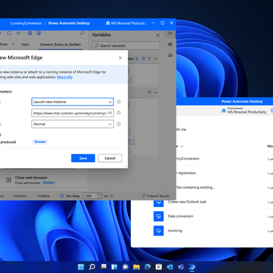The height and width of the screenshot is (273, 273).
Task: Open Microsoft Store from taskbar
Action: tap(159, 267)
